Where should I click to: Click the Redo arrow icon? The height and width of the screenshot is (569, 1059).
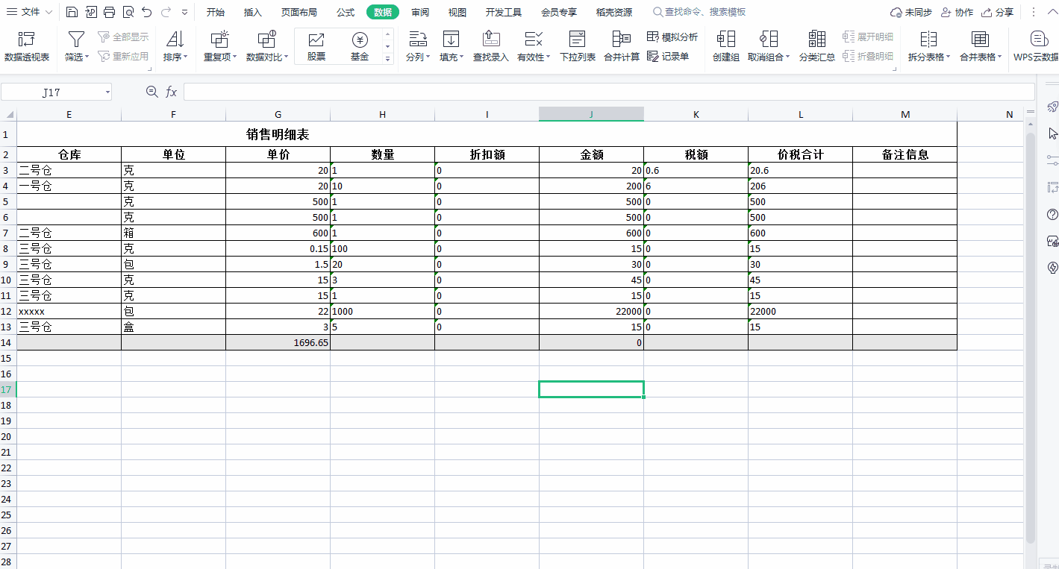pos(166,12)
